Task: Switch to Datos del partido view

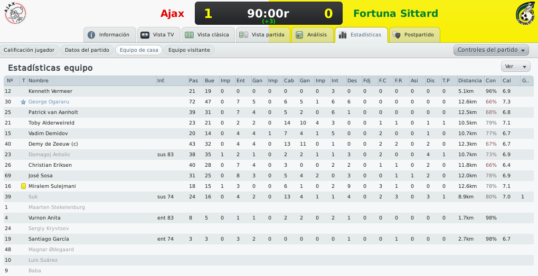Action: (x=87, y=50)
